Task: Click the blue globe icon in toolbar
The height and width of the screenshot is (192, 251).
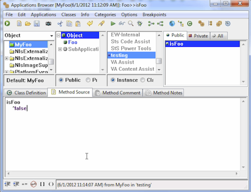Action: coord(172,24)
